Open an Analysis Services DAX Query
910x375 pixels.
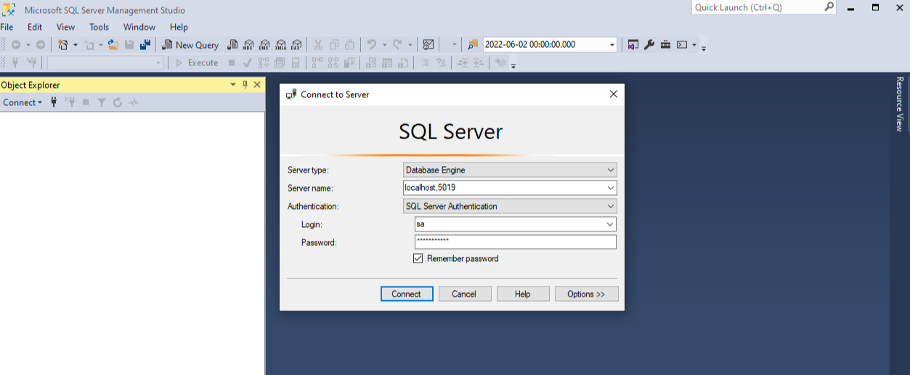[x=296, y=45]
